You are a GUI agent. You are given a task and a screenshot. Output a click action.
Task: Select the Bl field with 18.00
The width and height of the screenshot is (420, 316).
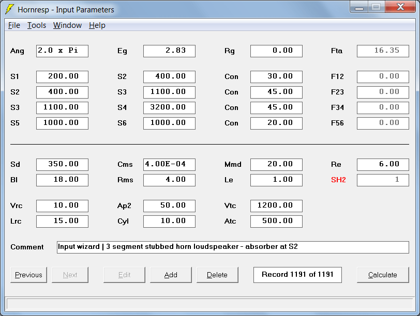click(62, 180)
